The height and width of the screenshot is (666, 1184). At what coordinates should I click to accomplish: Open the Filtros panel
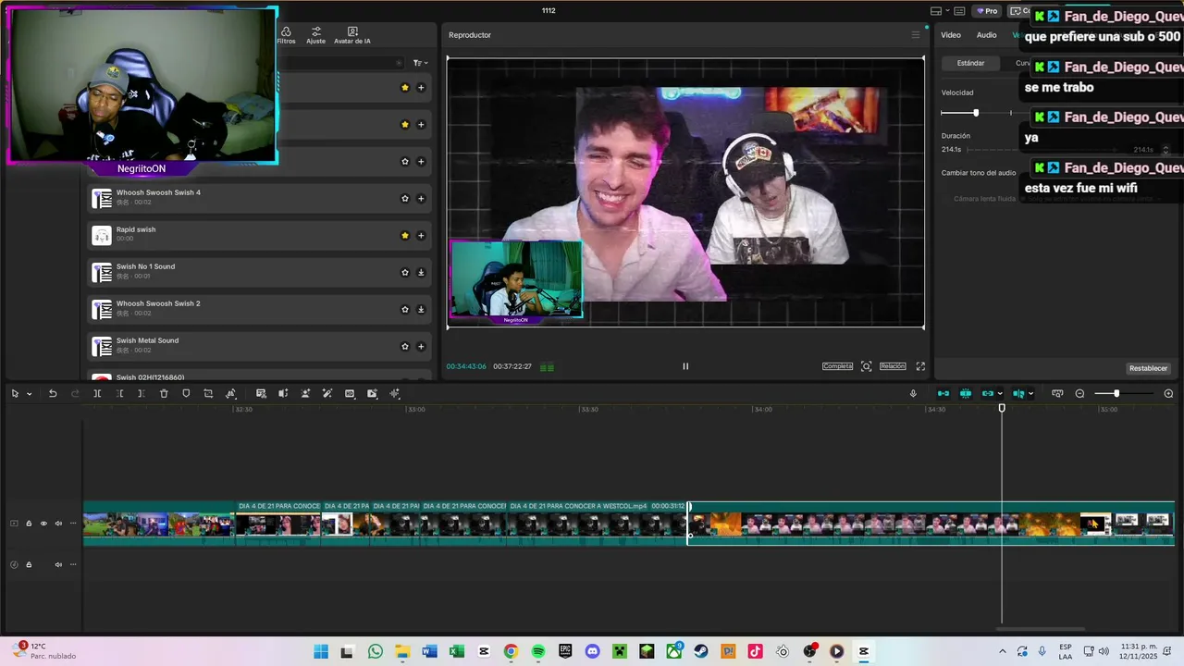(x=286, y=35)
